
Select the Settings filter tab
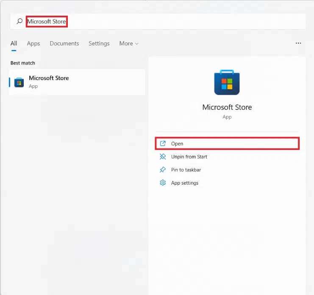[99, 44]
